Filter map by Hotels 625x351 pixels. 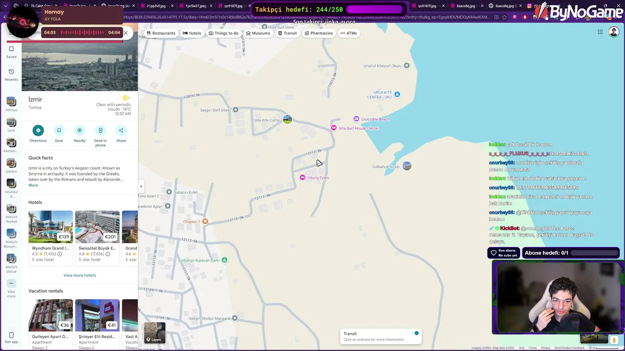click(192, 33)
